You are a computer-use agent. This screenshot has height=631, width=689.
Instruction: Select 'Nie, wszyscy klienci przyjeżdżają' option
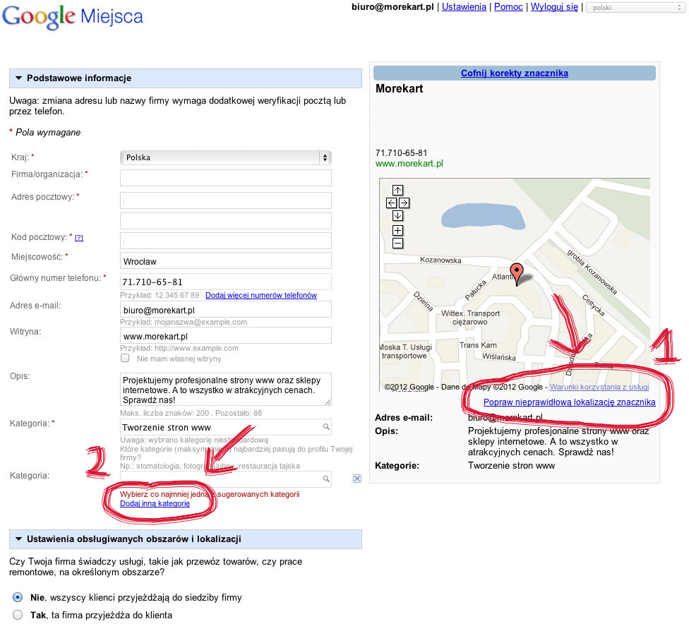point(18,597)
